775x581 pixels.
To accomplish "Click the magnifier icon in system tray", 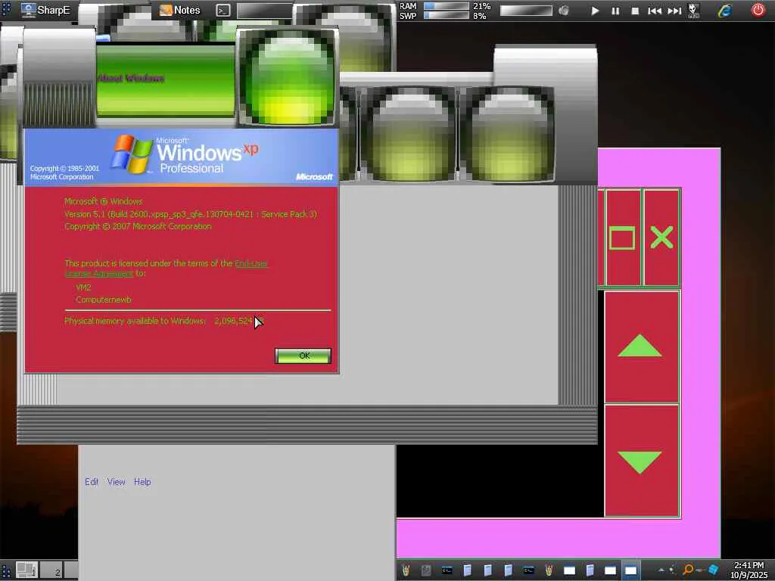I will point(688,570).
